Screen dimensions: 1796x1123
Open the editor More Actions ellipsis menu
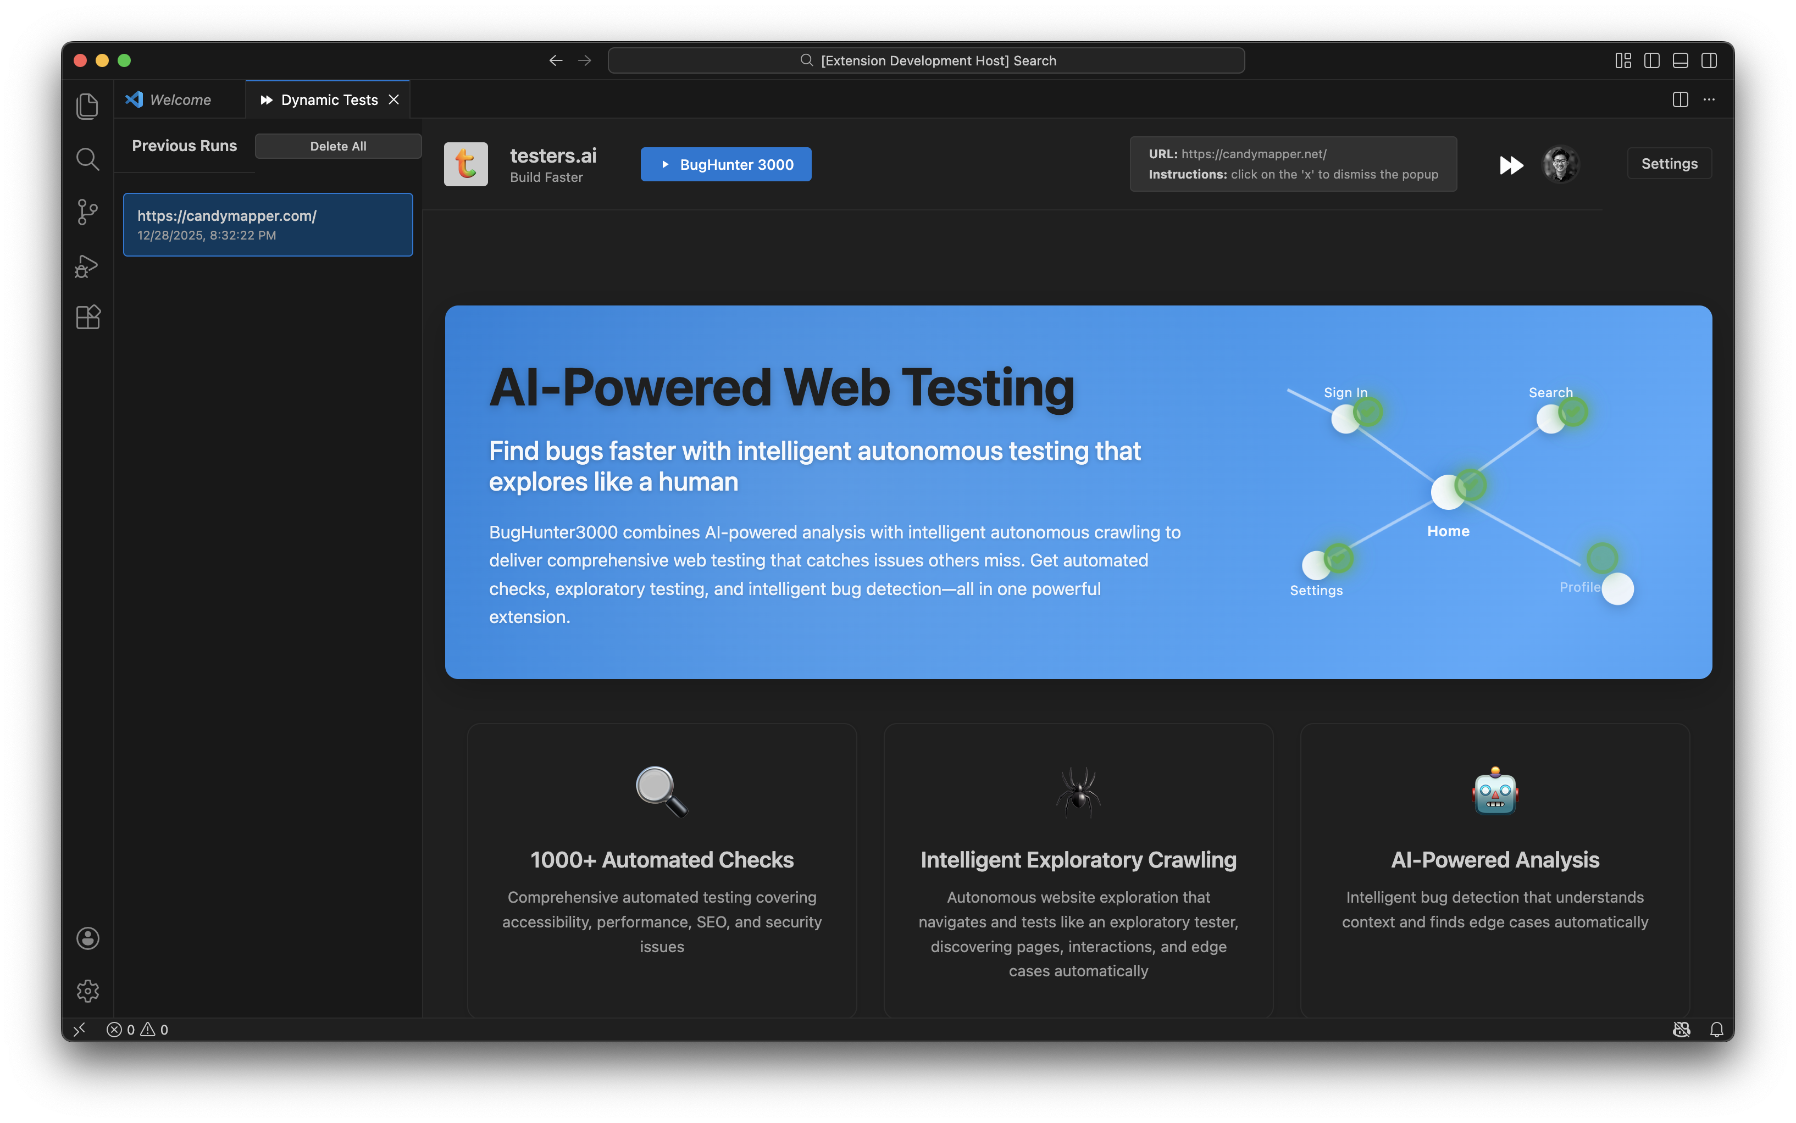[x=1709, y=99]
